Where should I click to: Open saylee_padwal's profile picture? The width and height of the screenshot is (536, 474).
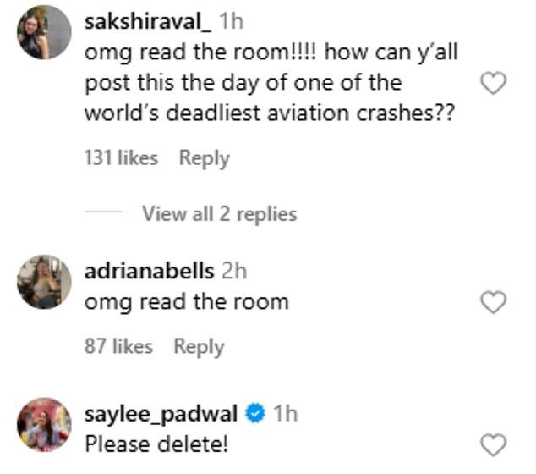point(44,425)
